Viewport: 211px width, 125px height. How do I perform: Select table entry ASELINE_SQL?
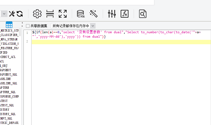(x=9, y=83)
